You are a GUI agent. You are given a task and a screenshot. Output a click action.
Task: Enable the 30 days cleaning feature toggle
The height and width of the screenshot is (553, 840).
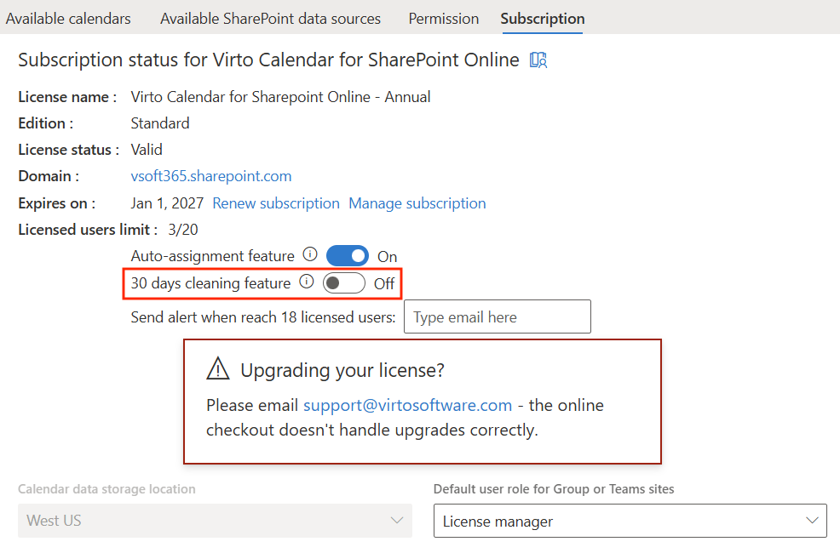coord(344,282)
